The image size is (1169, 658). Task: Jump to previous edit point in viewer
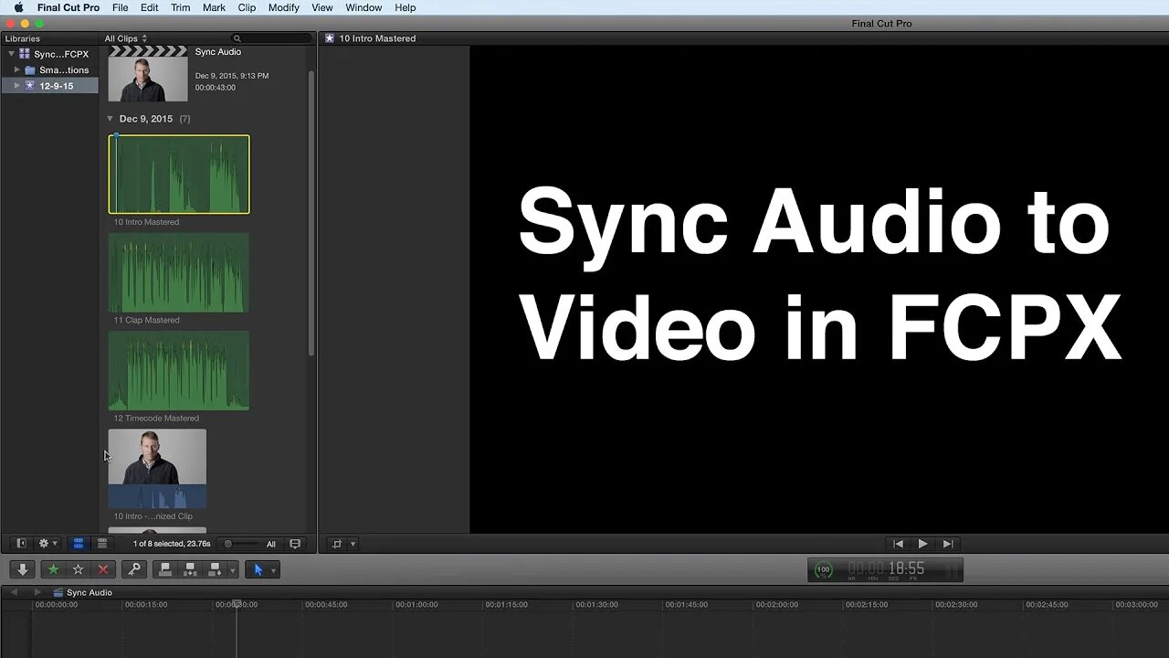(x=898, y=544)
